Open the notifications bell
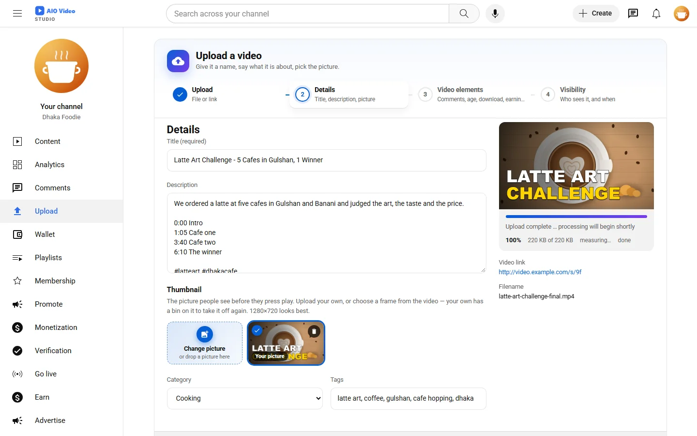Image resolution: width=697 pixels, height=436 pixels. pos(656,14)
